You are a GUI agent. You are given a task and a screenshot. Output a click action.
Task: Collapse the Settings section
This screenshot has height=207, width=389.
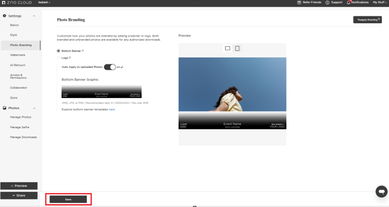pyautogui.click(x=34, y=16)
